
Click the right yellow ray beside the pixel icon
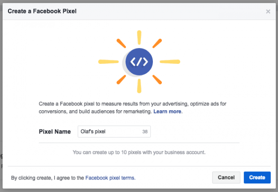[170, 62]
